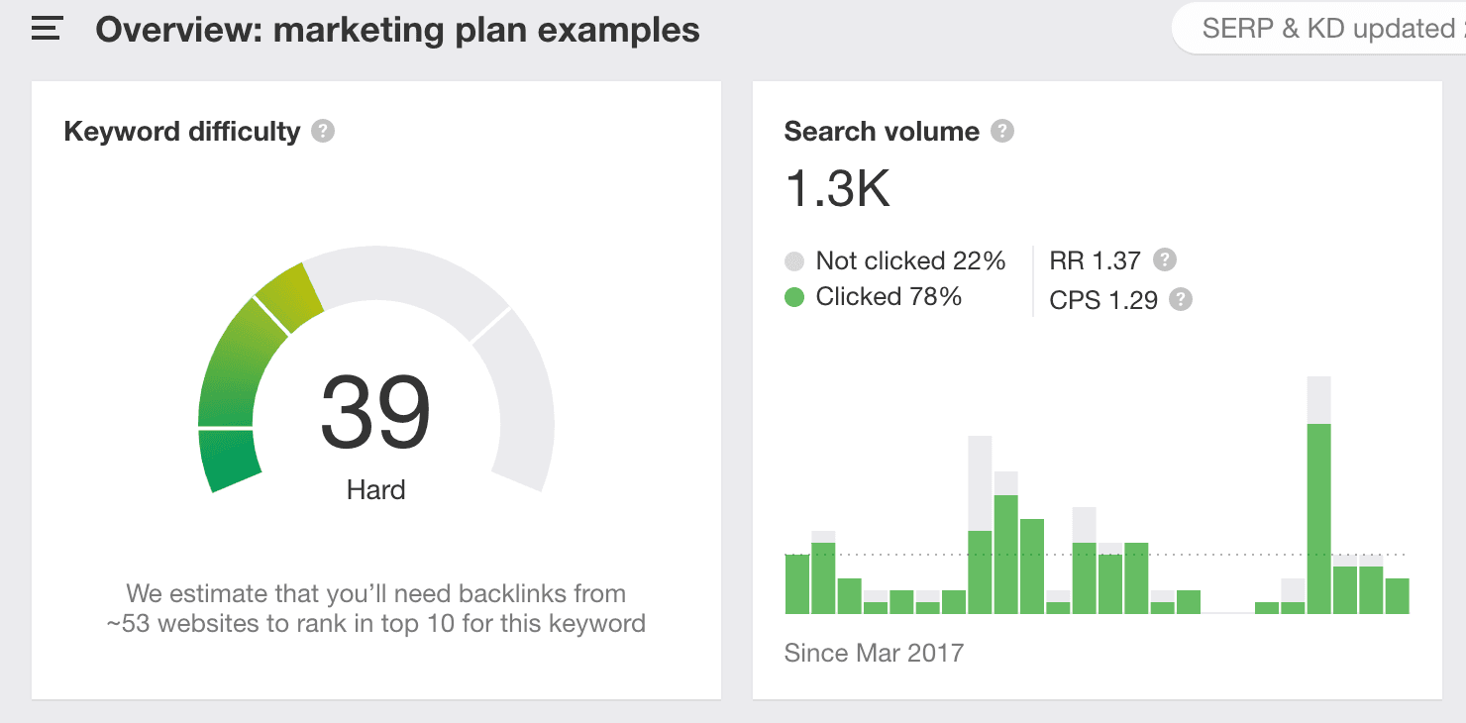Viewport: 1466px width, 723px height.
Task: Click the gray Not clicked legend dot
Action: point(794,261)
